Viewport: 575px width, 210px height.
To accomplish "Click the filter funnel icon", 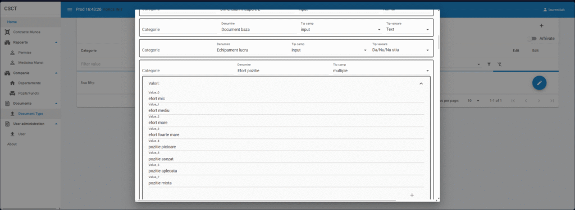I will tap(489, 64).
